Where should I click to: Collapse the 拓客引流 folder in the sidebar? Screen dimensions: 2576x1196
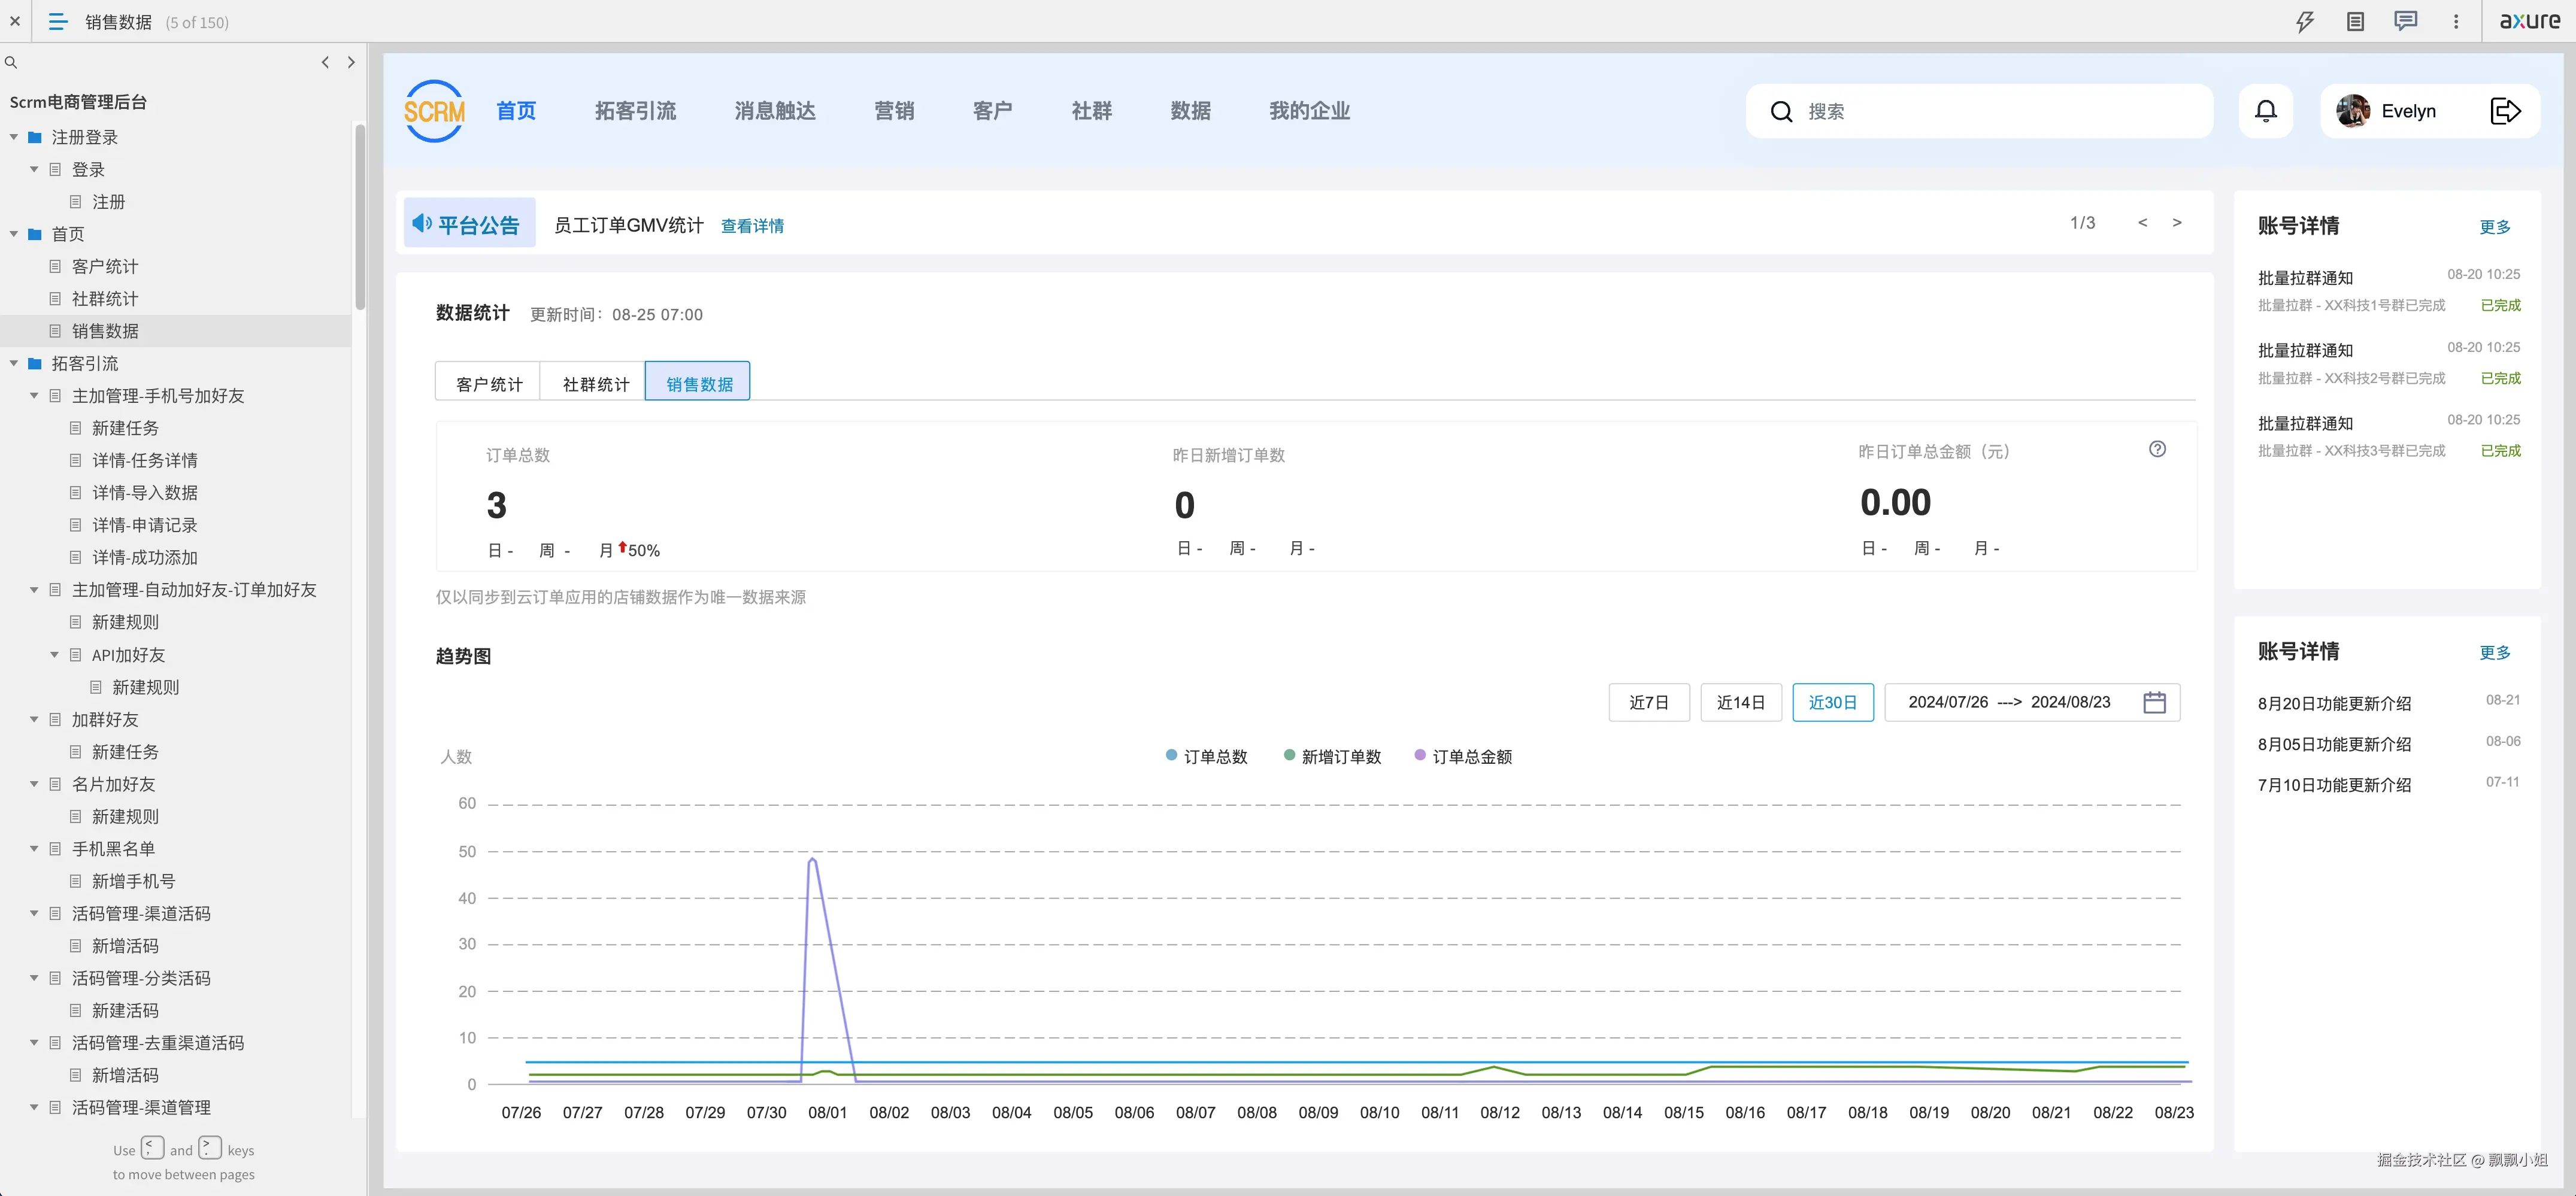pyautogui.click(x=13, y=363)
